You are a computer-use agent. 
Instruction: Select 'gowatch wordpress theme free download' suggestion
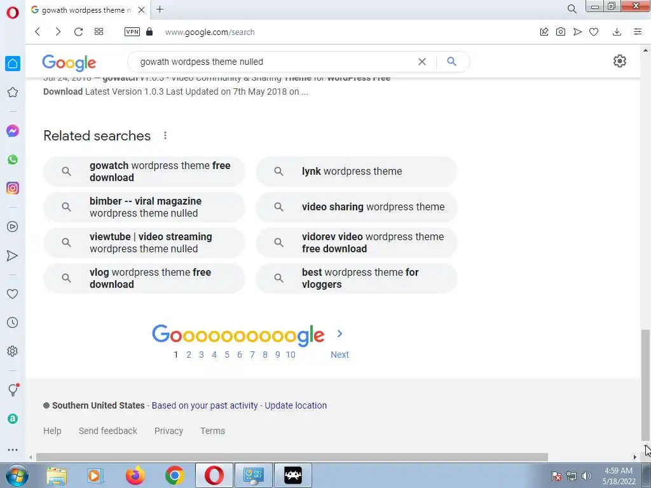tap(144, 172)
